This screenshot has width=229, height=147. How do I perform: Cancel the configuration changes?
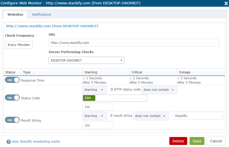216,141
